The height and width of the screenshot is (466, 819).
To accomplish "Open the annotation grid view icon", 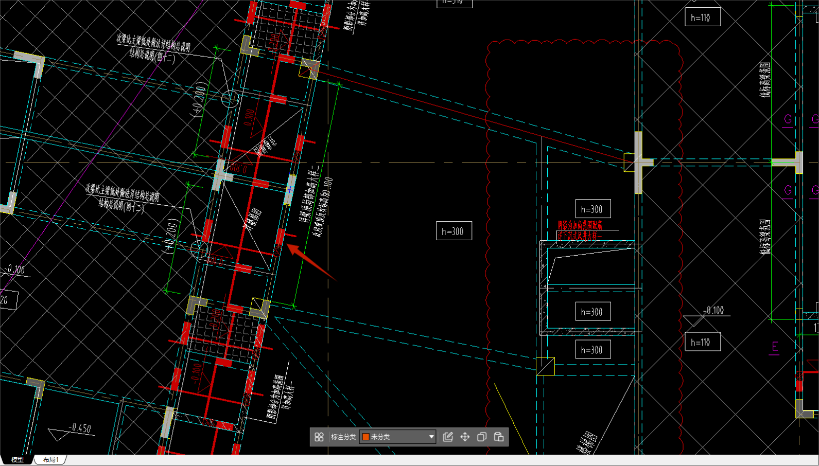I will point(319,437).
